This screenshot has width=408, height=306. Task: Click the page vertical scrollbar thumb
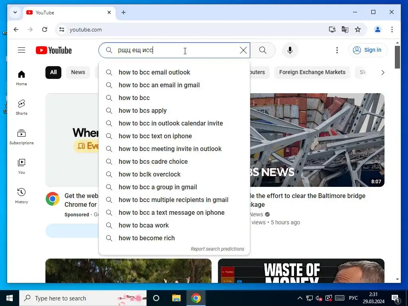pyautogui.click(x=397, y=57)
